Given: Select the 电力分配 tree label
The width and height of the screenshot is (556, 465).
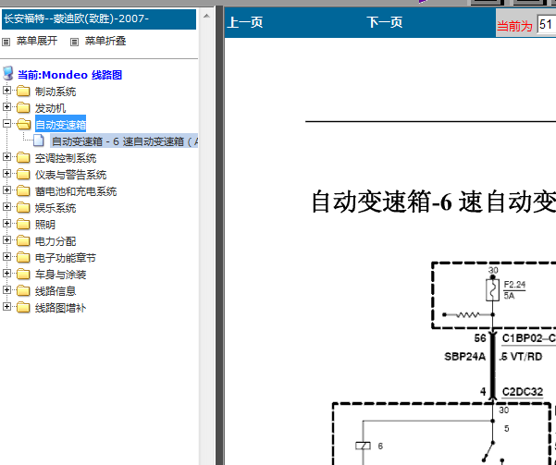Looking at the screenshot, I should tap(56, 241).
